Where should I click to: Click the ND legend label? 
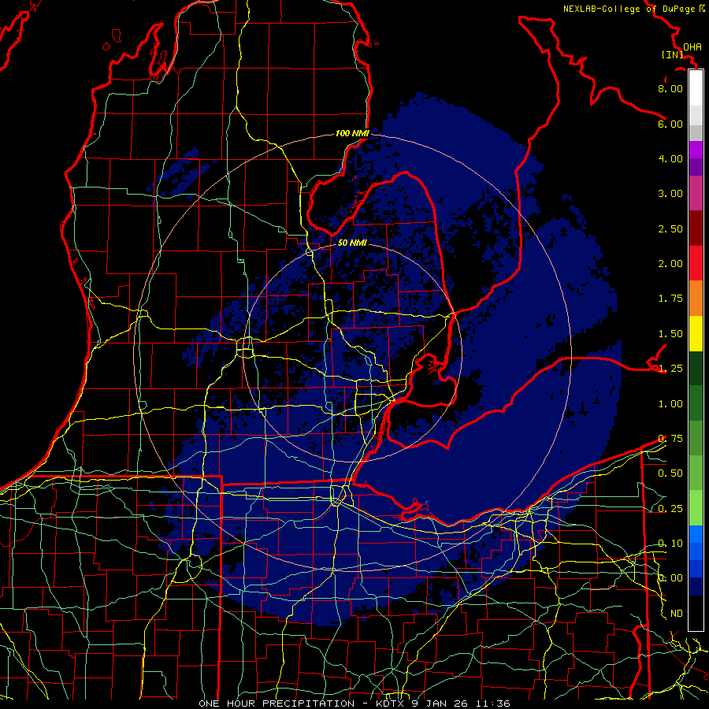tap(677, 614)
